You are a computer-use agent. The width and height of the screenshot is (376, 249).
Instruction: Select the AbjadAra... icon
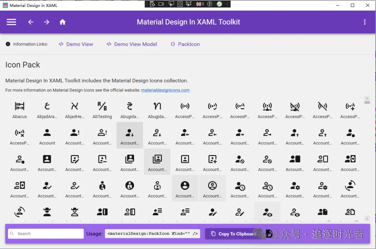point(47,109)
